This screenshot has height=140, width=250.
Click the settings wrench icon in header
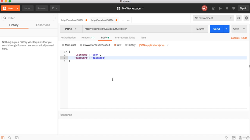point(220,8)
